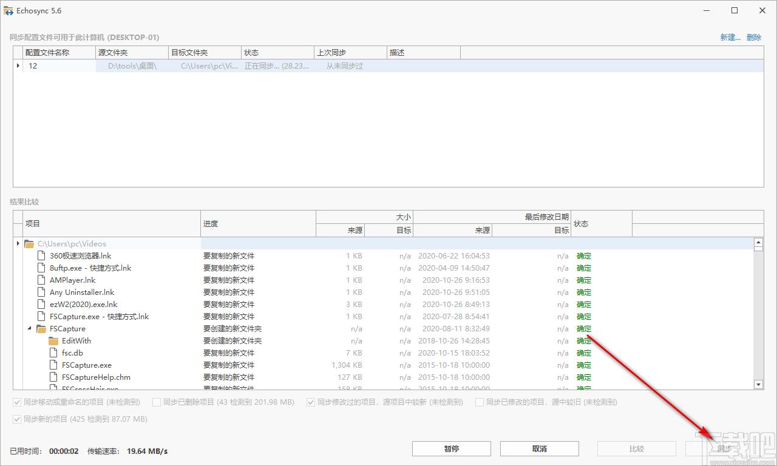This screenshot has height=466, width=777.
Task: Click the 取消 button
Action: tap(540, 449)
